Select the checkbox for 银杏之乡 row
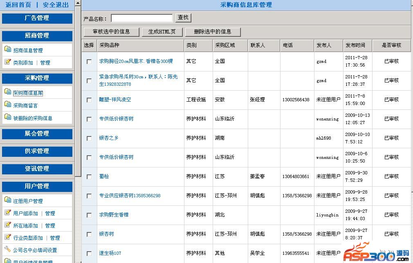This screenshot has height=263, width=413. 89,138
